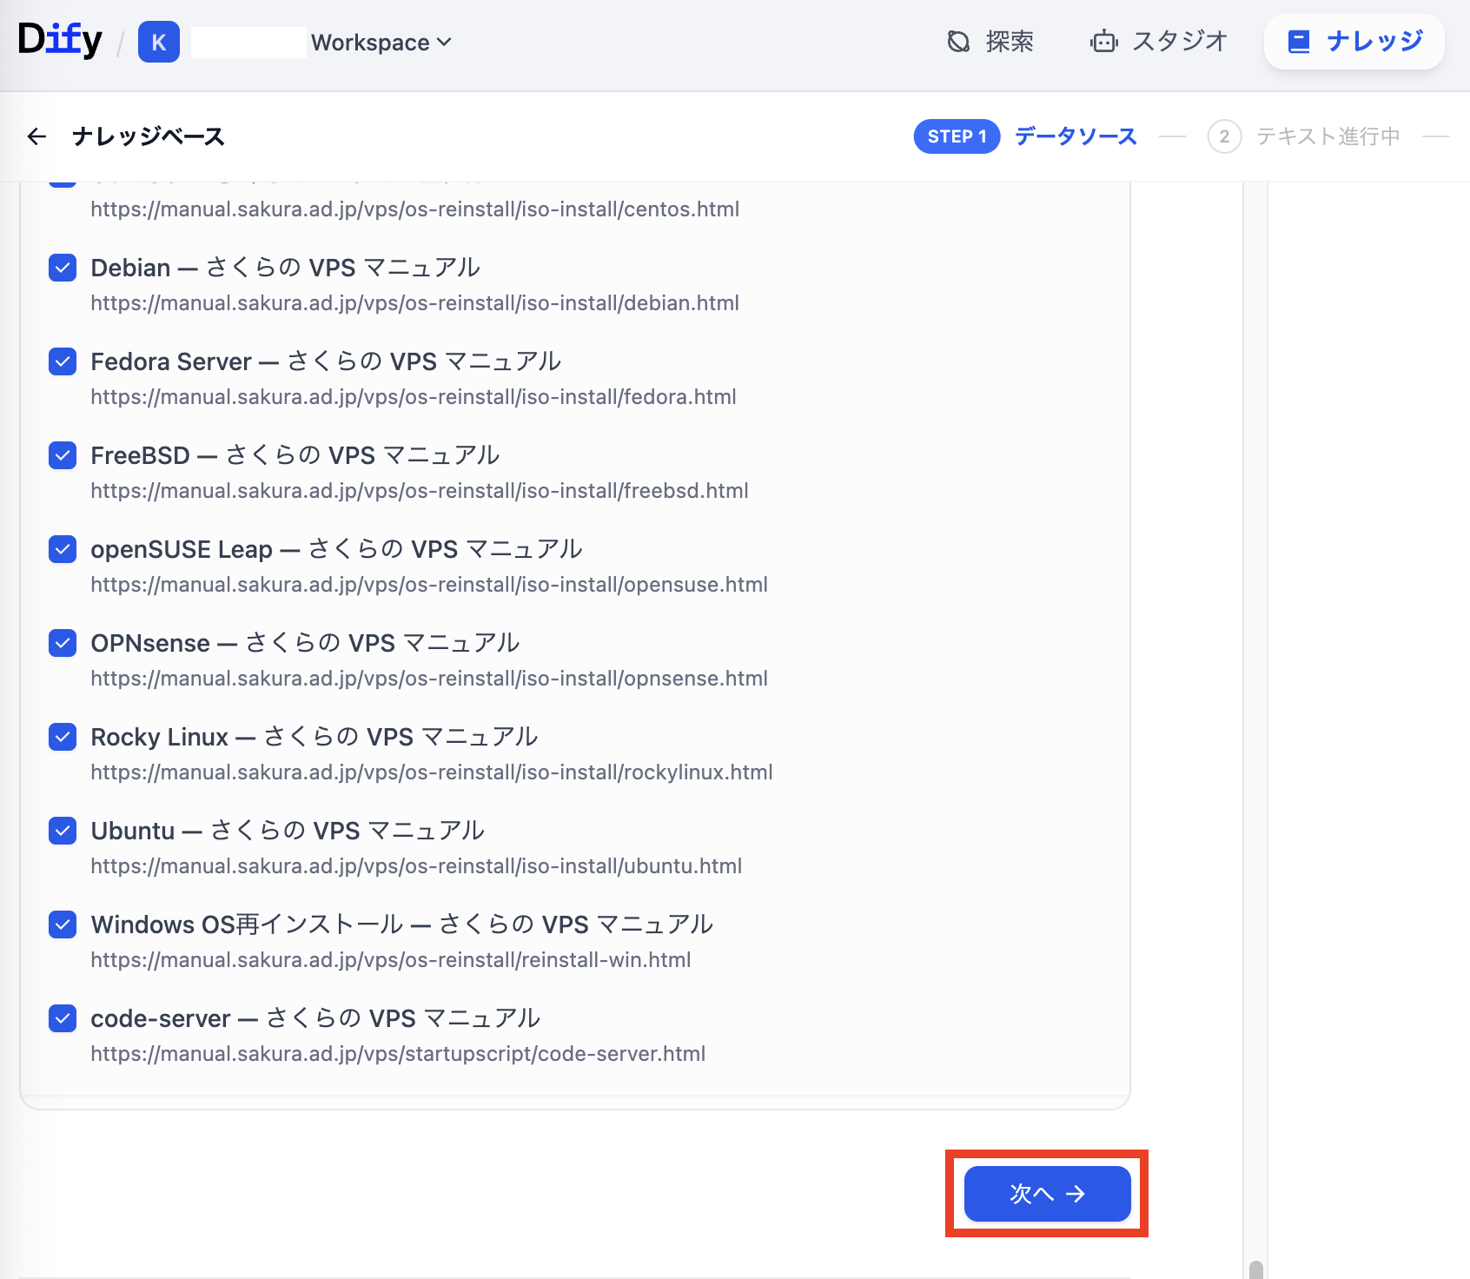Click the ナレッジベース back link
1470x1279 pixels.
pyautogui.click(x=149, y=136)
